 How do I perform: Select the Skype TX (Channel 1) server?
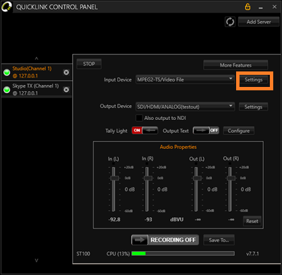tap(36, 90)
